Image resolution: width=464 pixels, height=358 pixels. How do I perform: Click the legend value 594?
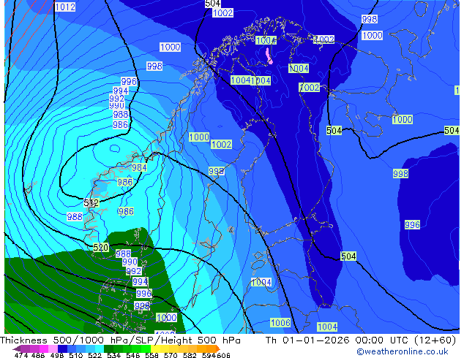[209, 355]
